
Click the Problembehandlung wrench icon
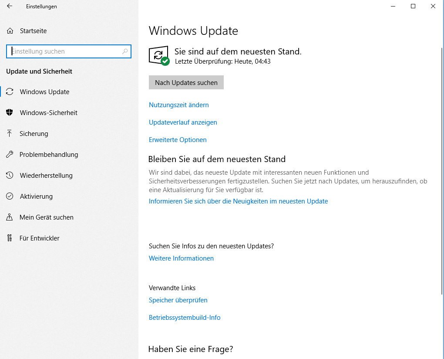[10, 154]
